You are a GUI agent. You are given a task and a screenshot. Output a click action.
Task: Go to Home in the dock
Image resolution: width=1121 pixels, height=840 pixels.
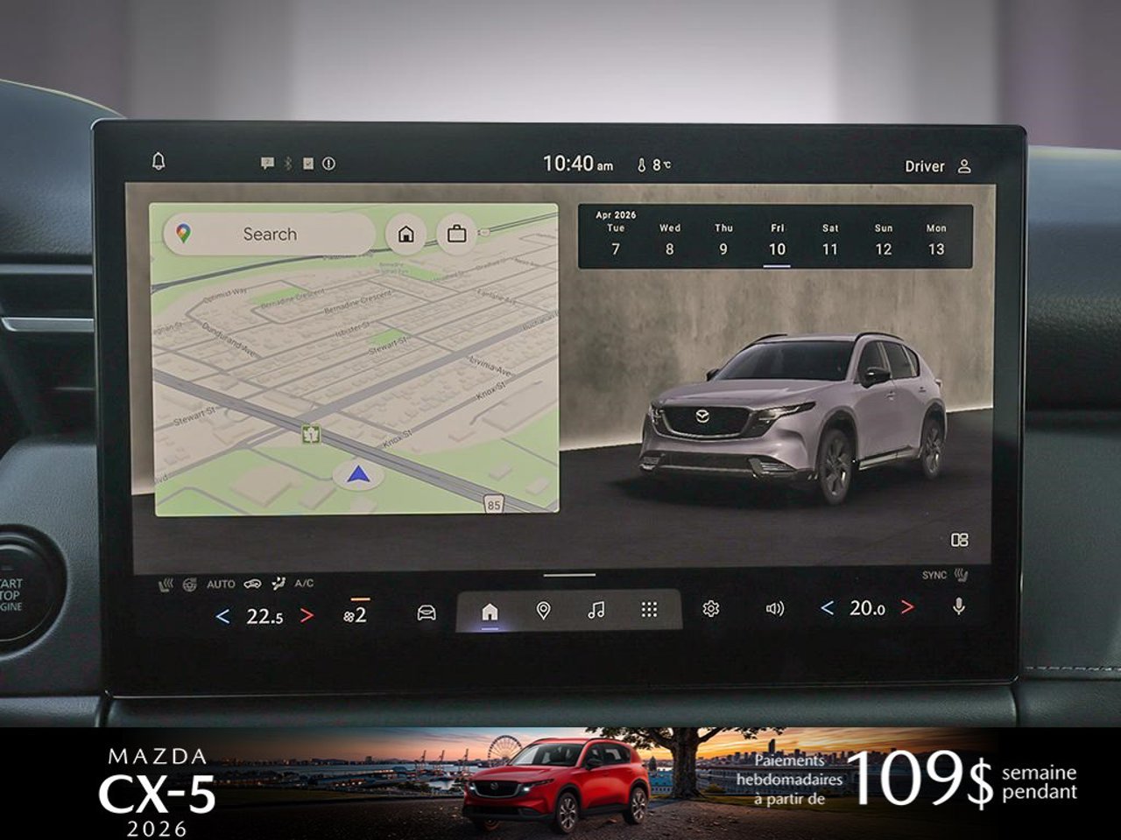click(x=490, y=611)
